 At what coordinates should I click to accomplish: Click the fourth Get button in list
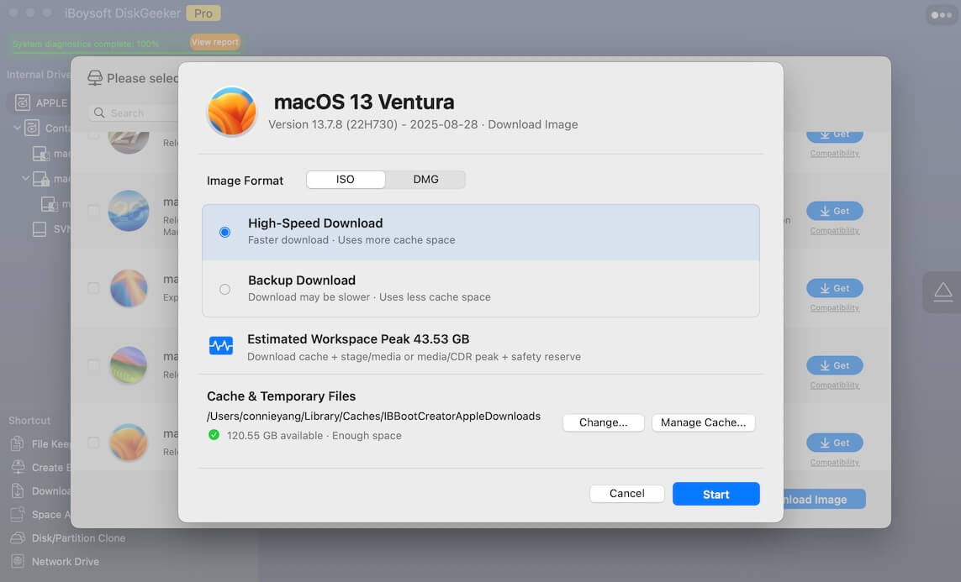click(834, 365)
